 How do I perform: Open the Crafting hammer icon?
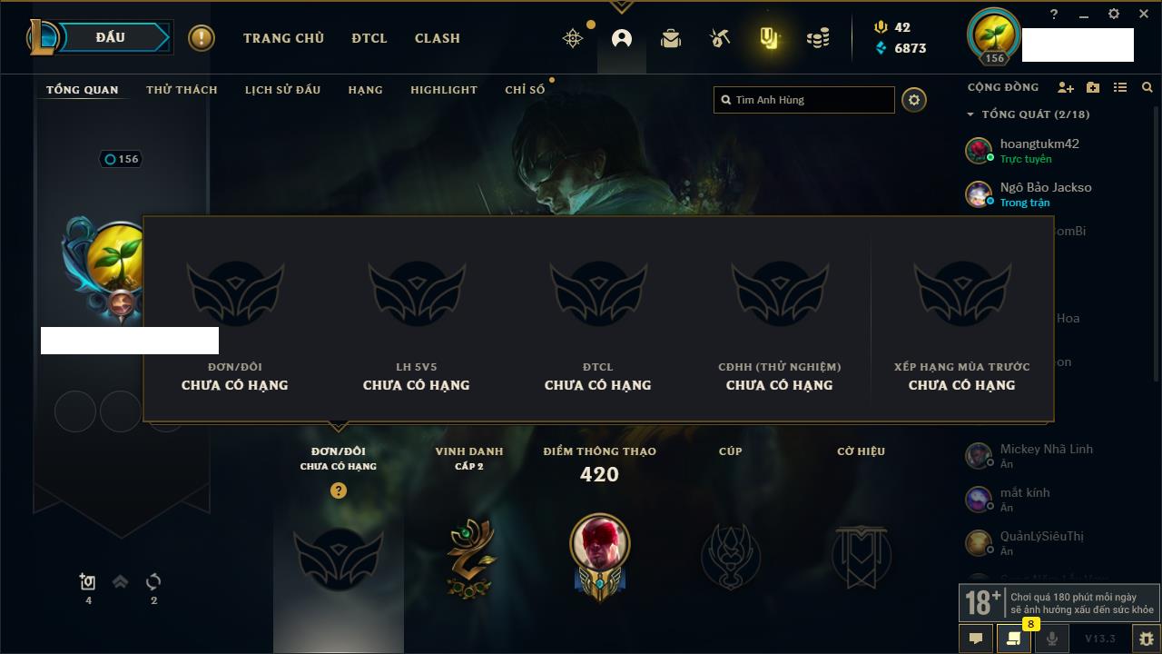pyautogui.click(x=720, y=38)
